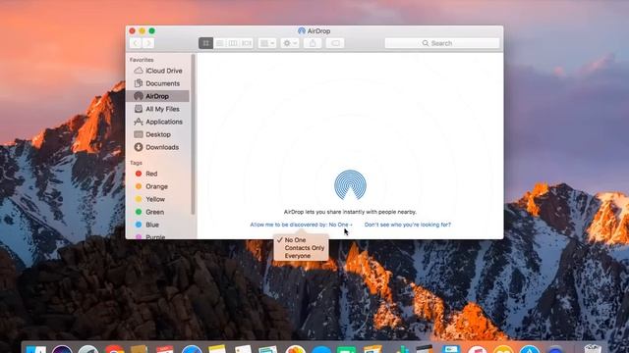The image size is (629, 353).
Task: Open Downloads in the sidebar
Action: coord(158,148)
